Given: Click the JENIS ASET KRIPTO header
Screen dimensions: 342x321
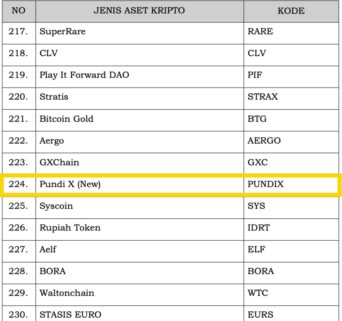Looking at the screenshot, I should [139, 11].
